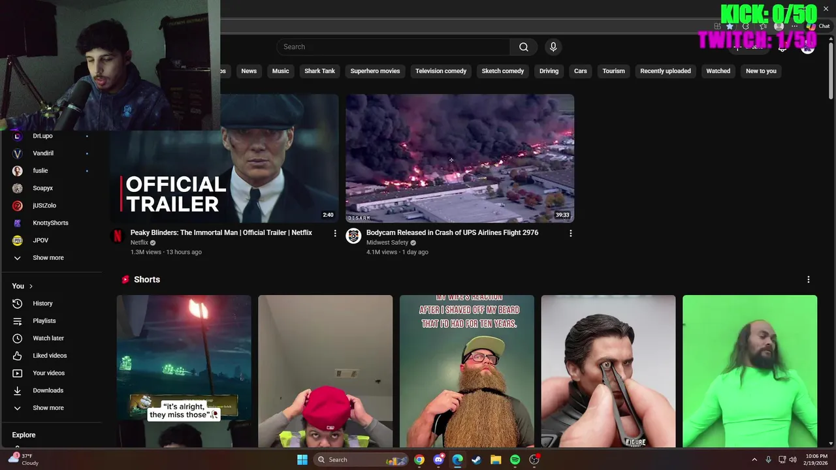Click the Explore heading in sidebar
The height and width of the screenshot is (470, 836).
tap(24, 435)
